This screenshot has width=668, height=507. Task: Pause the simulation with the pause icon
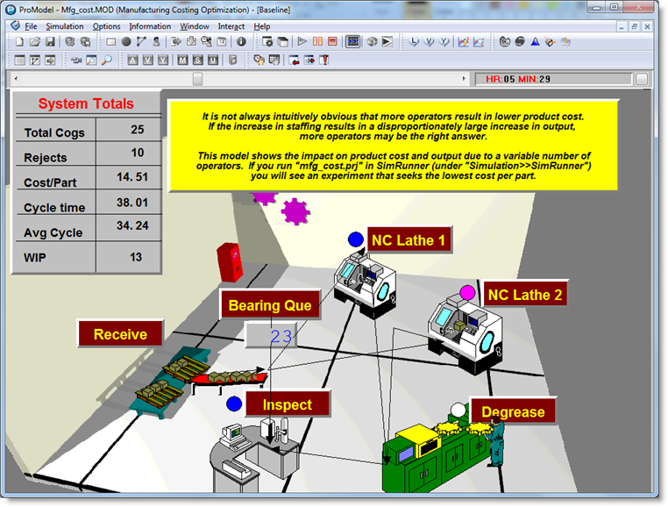pos(318,41)
